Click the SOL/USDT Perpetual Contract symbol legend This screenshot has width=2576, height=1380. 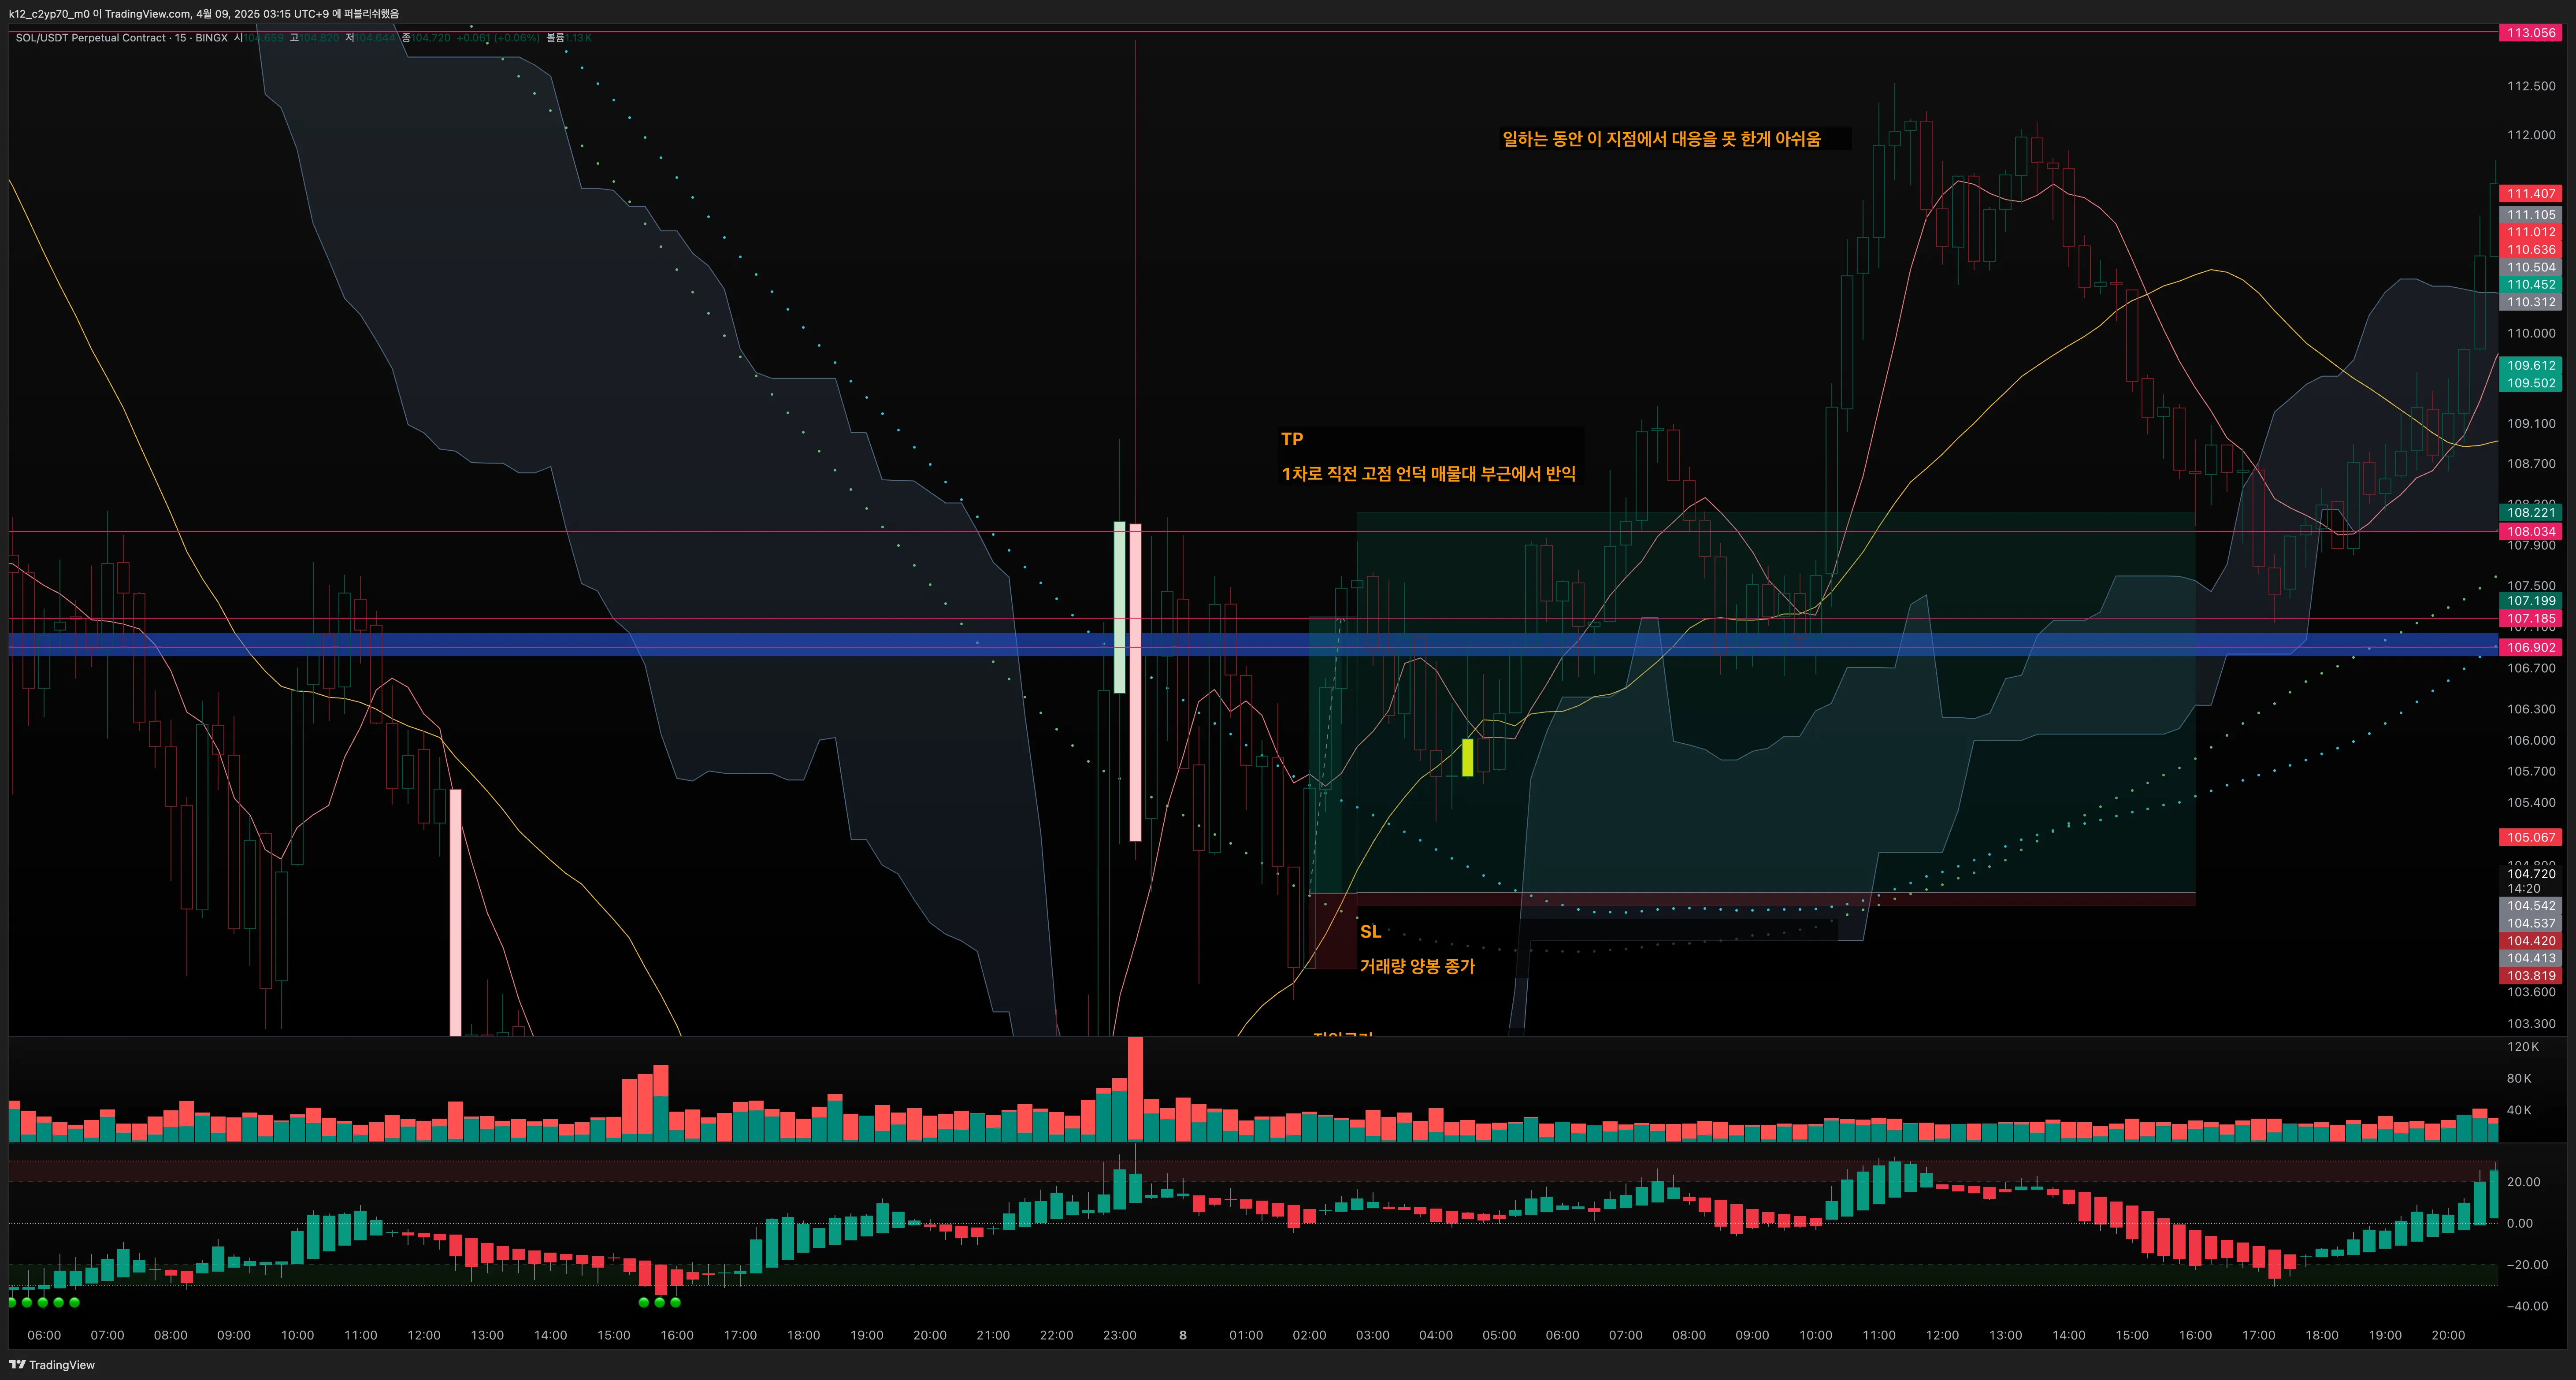click(121, 38)
